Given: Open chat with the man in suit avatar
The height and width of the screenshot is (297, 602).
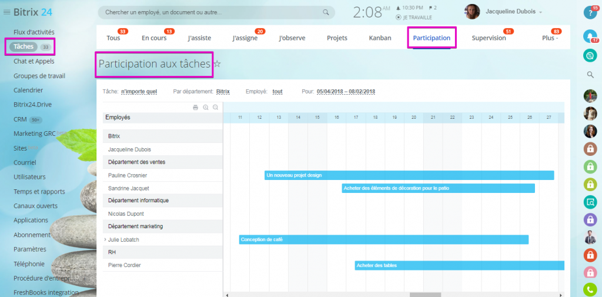Looking at the screenshot, I should click(x=590, y=238).
